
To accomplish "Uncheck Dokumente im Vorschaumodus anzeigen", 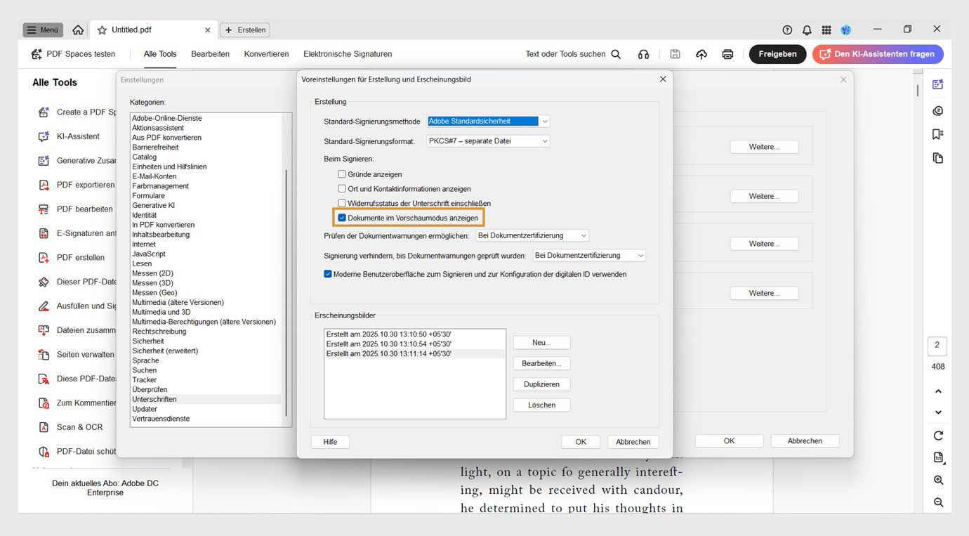I will 342,218.
